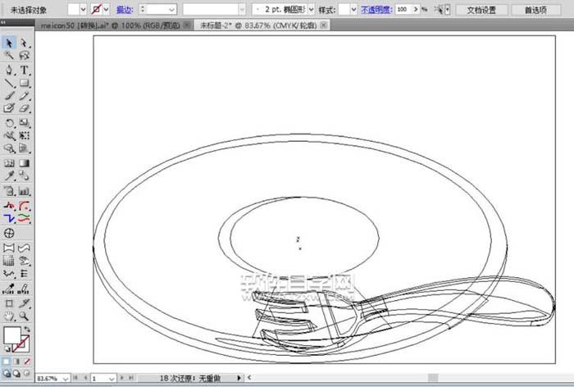Activate the Hand tool

pos(9,316)
